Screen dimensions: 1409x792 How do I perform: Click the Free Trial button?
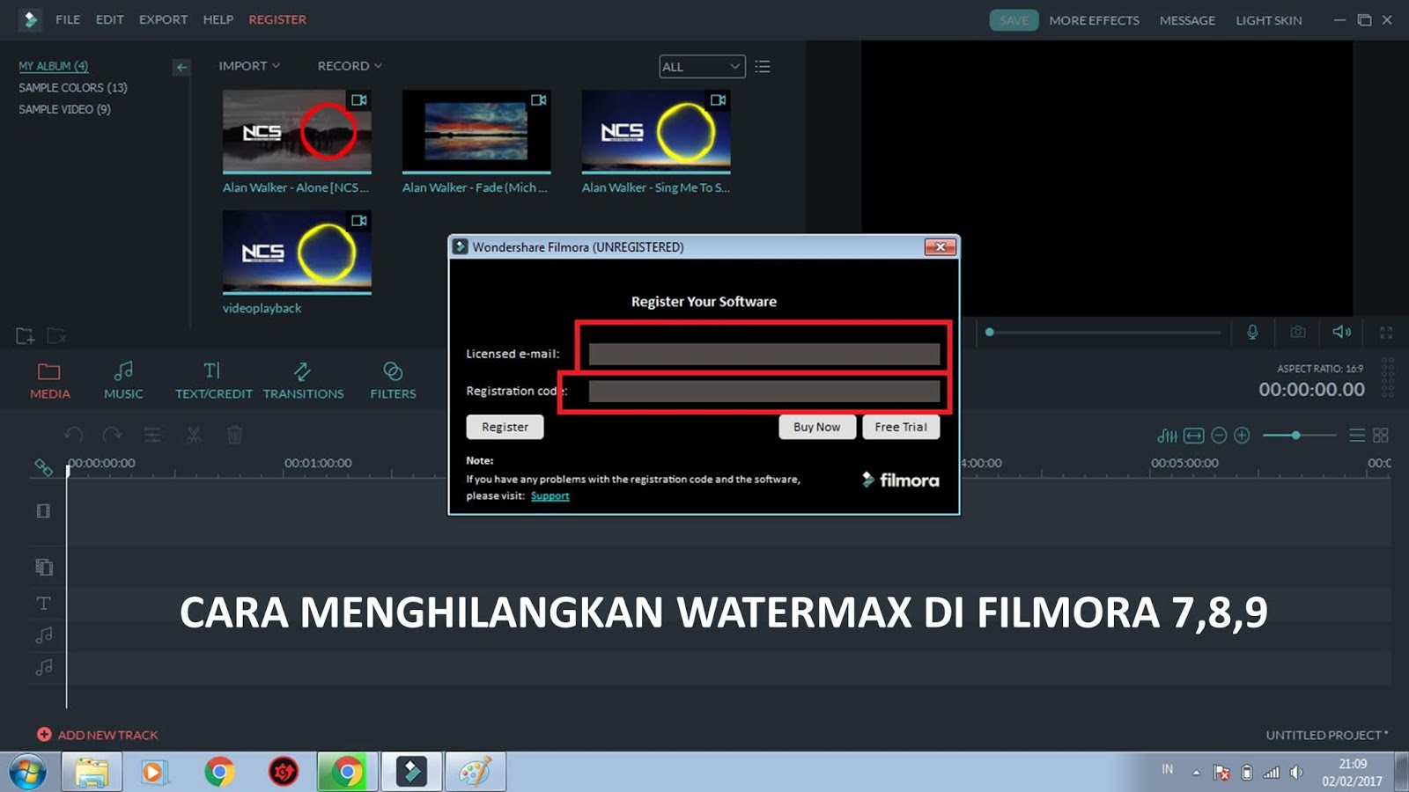click(901, 427)
